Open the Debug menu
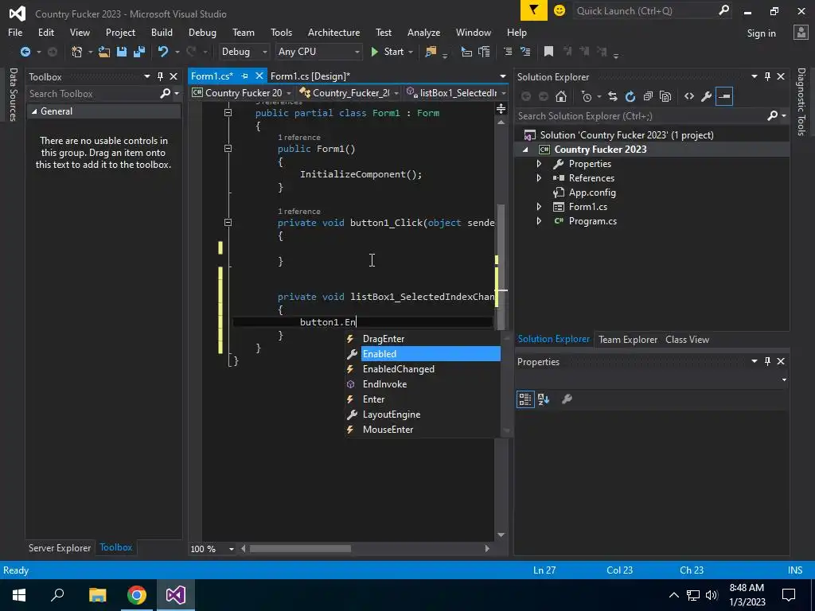This screenshot has width=815, height=611. (202, 32)
